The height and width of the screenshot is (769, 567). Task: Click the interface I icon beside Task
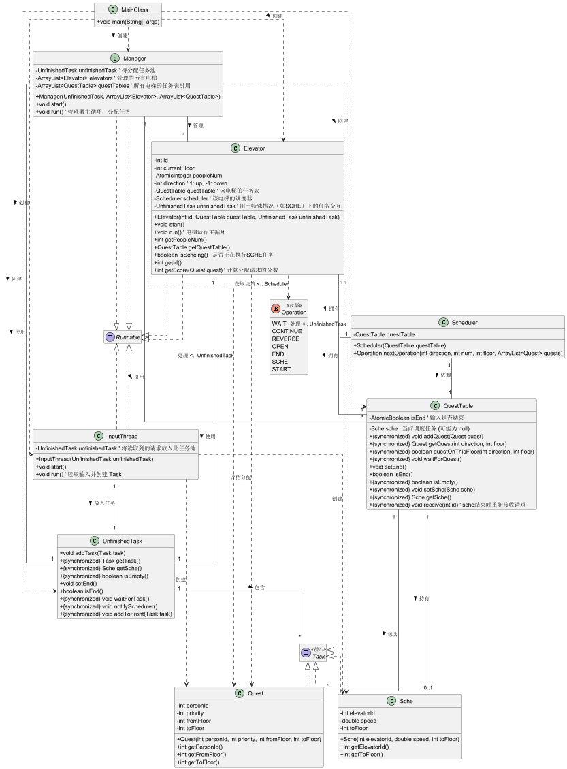(x=306, y=653)
